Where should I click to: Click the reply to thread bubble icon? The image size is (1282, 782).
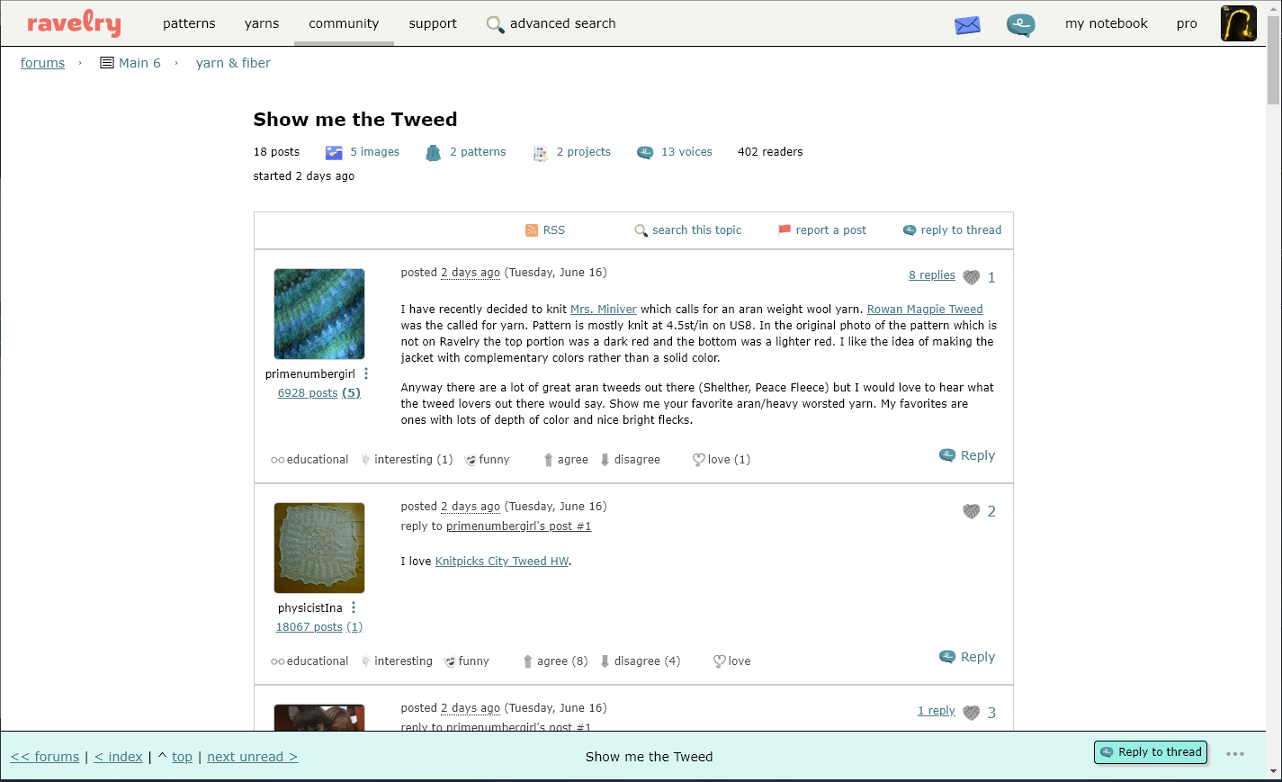click(x=910, y=230)
